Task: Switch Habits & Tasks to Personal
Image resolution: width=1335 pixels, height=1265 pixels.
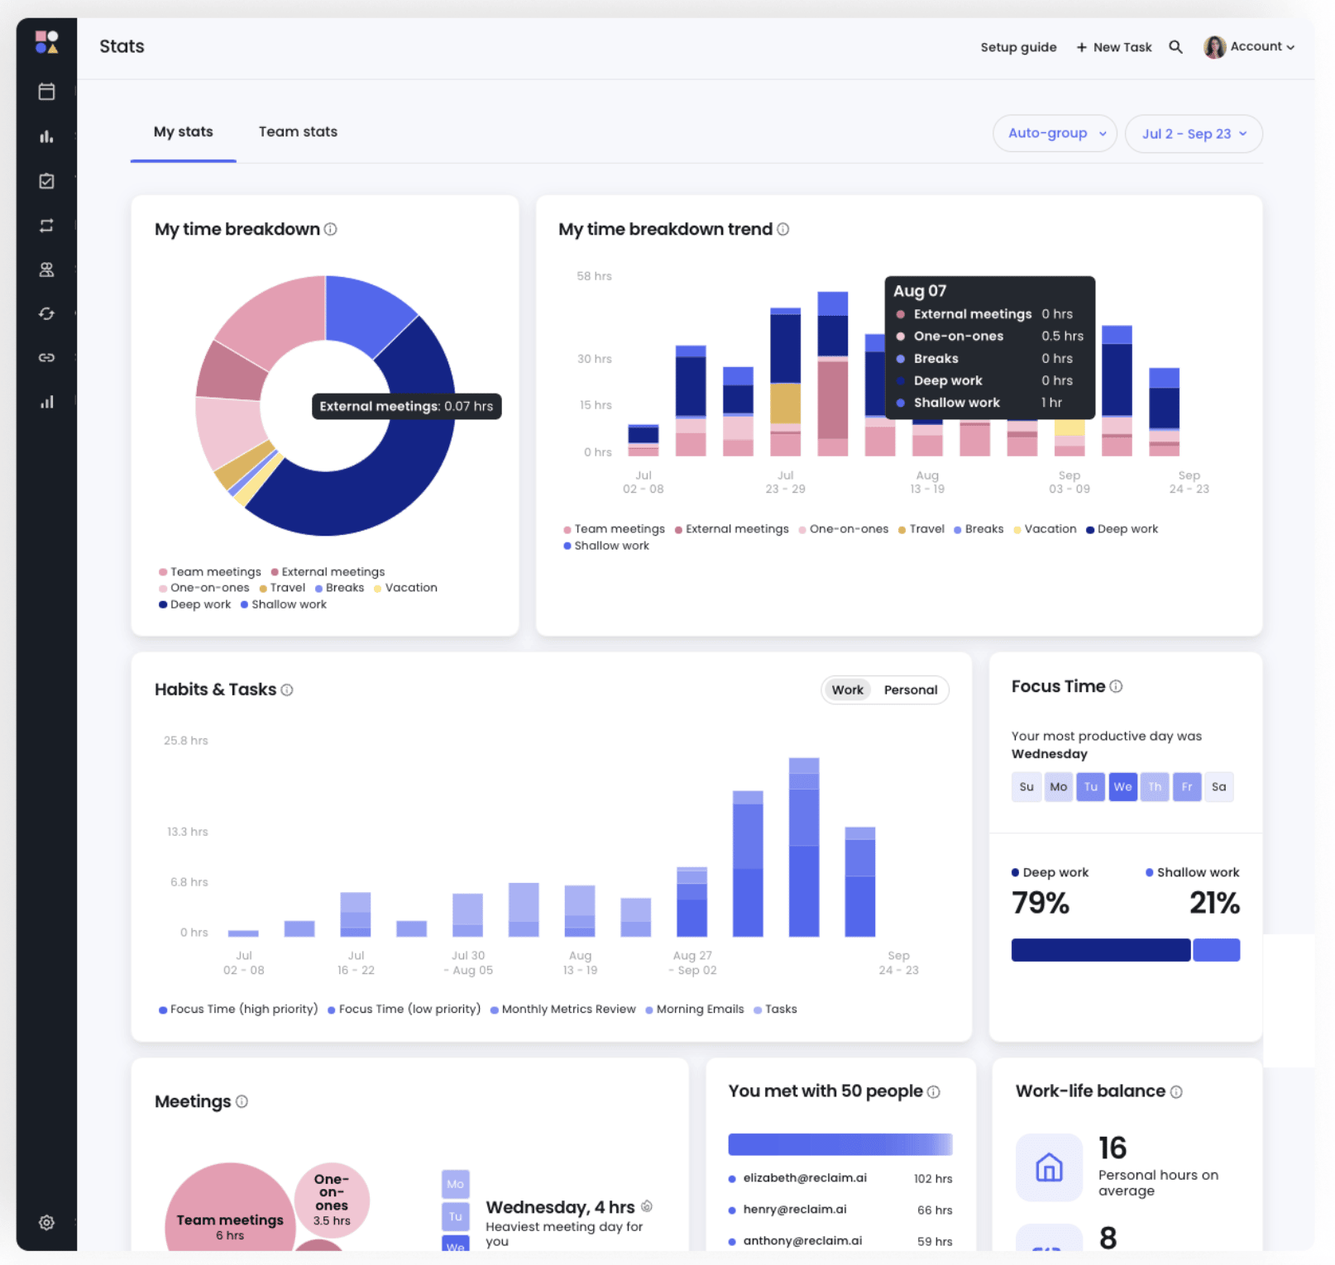Action: 910,690
